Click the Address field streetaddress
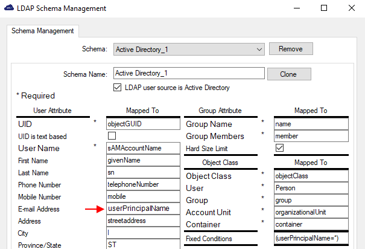The width and height of the screenshot is (365, 249). click(x=143, y=221)
